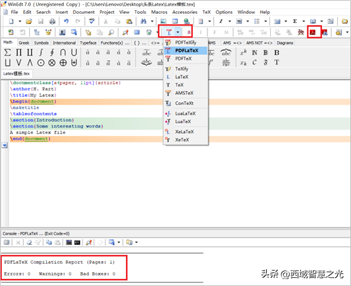
Task: Open the Accessories menu
Action: pos(185,12)
